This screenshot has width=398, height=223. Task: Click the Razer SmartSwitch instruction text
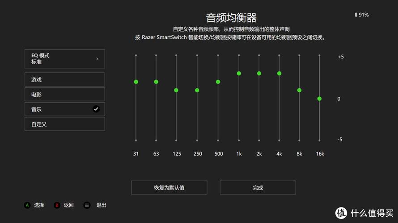click(230, 37)
